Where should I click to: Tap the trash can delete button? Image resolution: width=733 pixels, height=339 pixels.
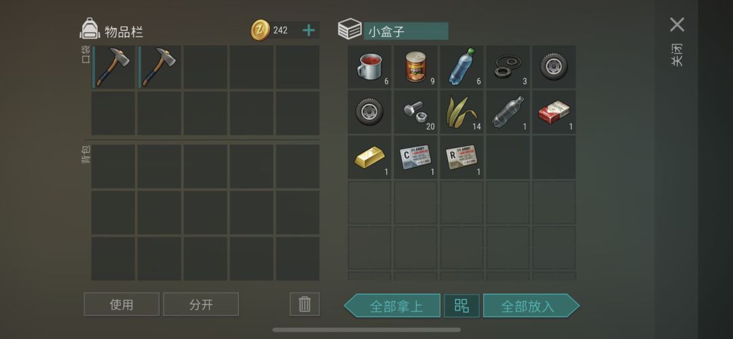coord(304,304)
